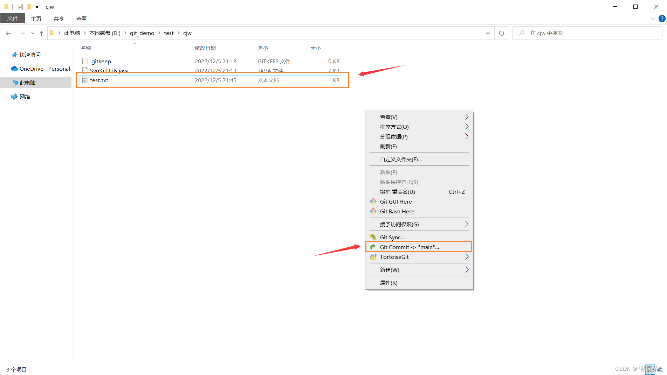Choose 刷新 from the context menu

tap(388, 146)
